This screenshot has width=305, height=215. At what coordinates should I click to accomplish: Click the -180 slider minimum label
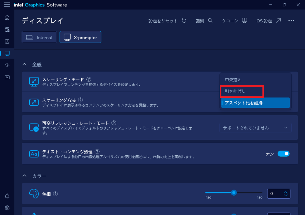click(x=208, y=198)
